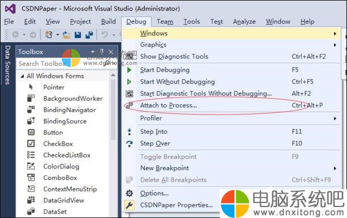
Task: Open the Undo history dropdown arrow
Action: coord(114,35)
